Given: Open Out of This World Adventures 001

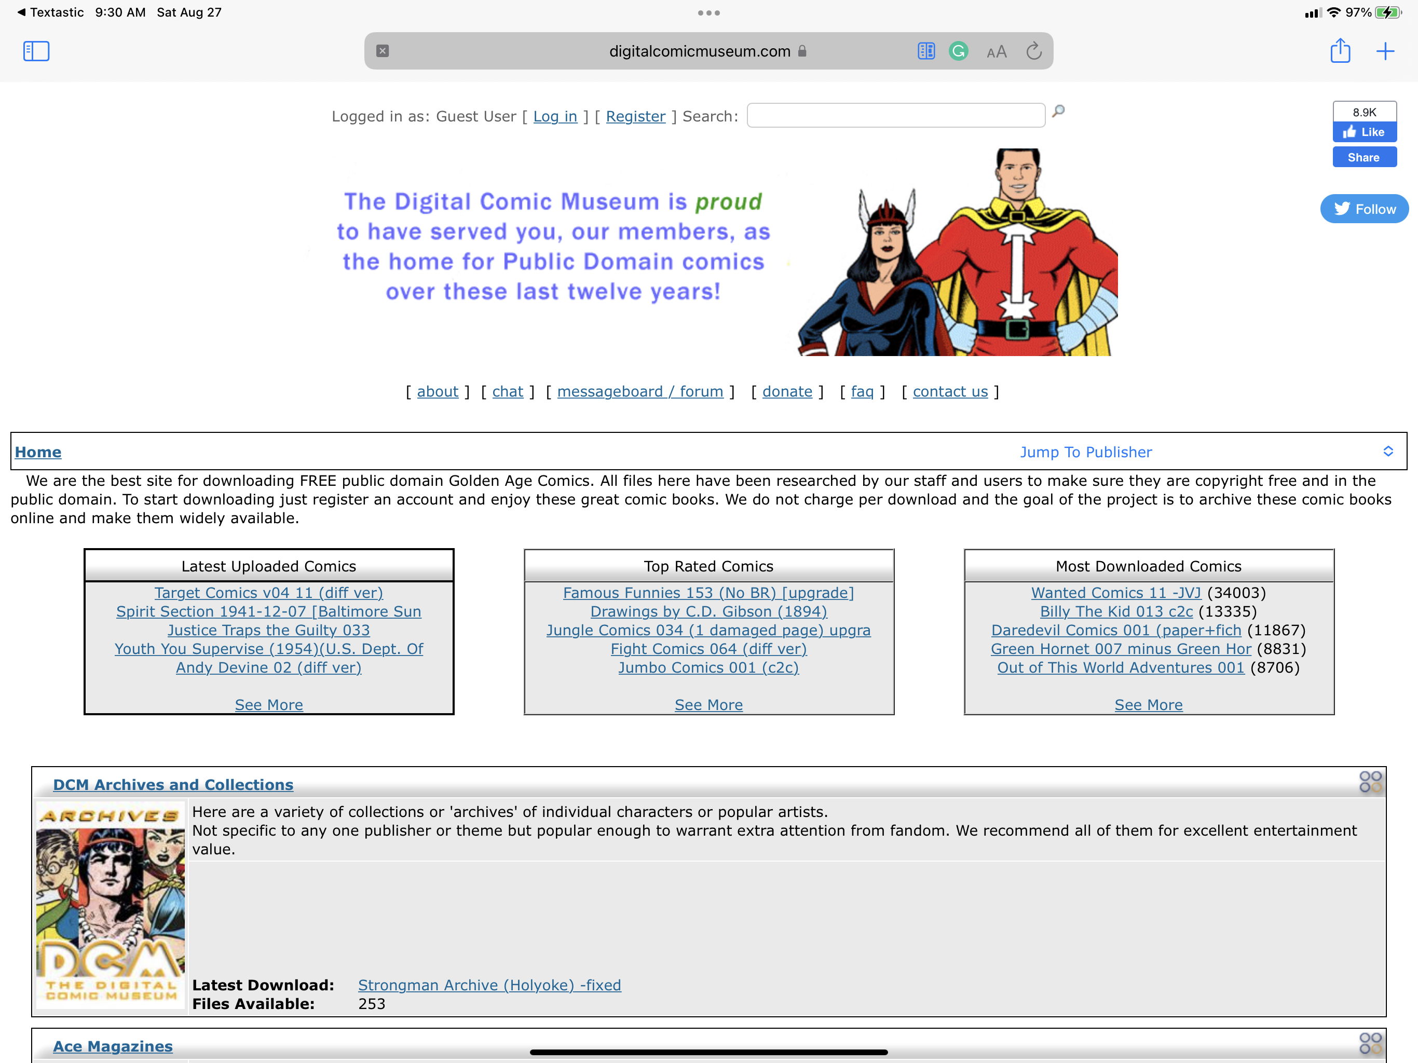Looking at the screenshot, I should [1121, 667].
